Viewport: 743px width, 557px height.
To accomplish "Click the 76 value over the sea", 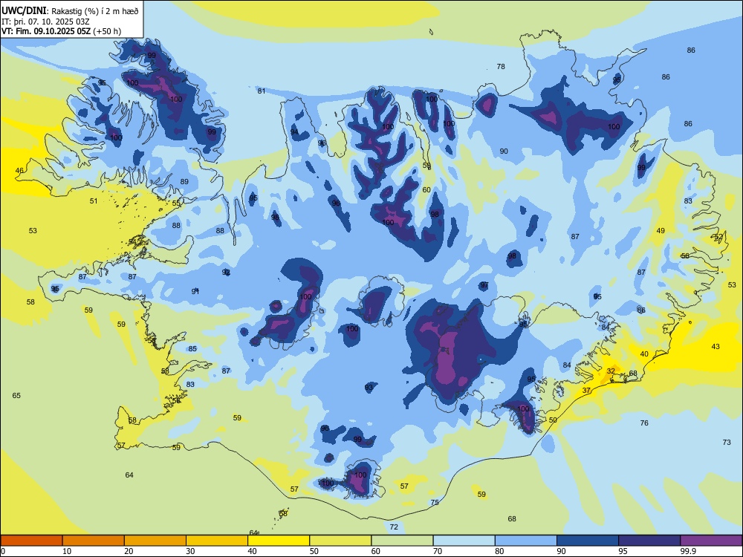I will coord(644,423).
